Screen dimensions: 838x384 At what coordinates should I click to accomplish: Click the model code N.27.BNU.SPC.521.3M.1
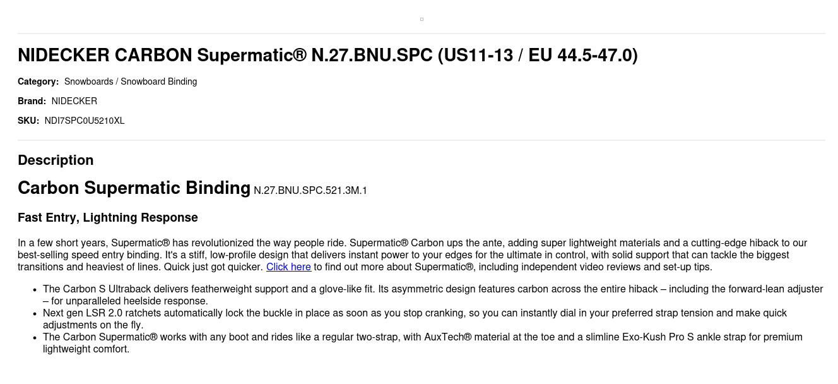(310, 191)
